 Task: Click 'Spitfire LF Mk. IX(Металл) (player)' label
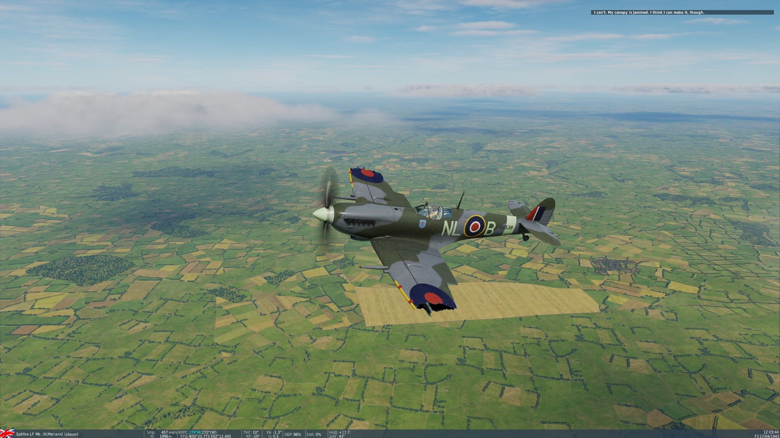coord(47,434)
